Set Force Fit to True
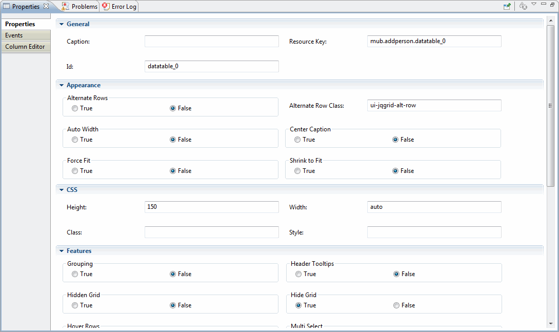The image size is (559, 332). click(x=74, y=171)
